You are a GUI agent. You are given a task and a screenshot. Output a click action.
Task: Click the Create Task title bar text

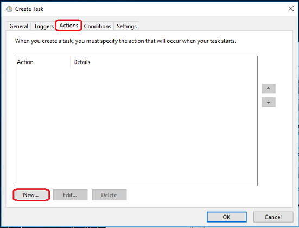coord(29,9)
